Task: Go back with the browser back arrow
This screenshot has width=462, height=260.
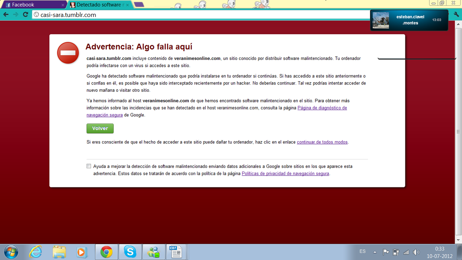Action: click(6, 14)
